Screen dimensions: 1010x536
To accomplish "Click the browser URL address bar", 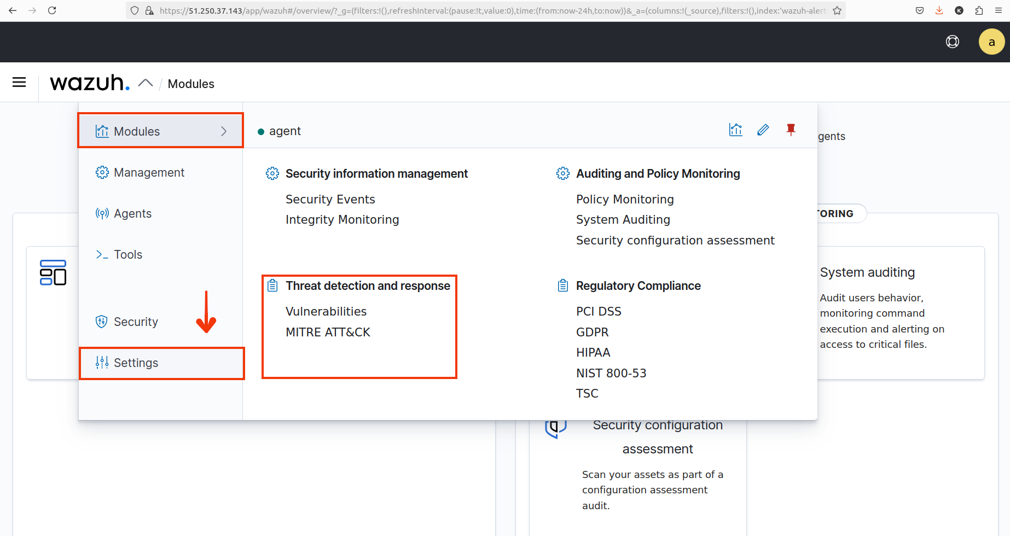I will pos(492,10).
